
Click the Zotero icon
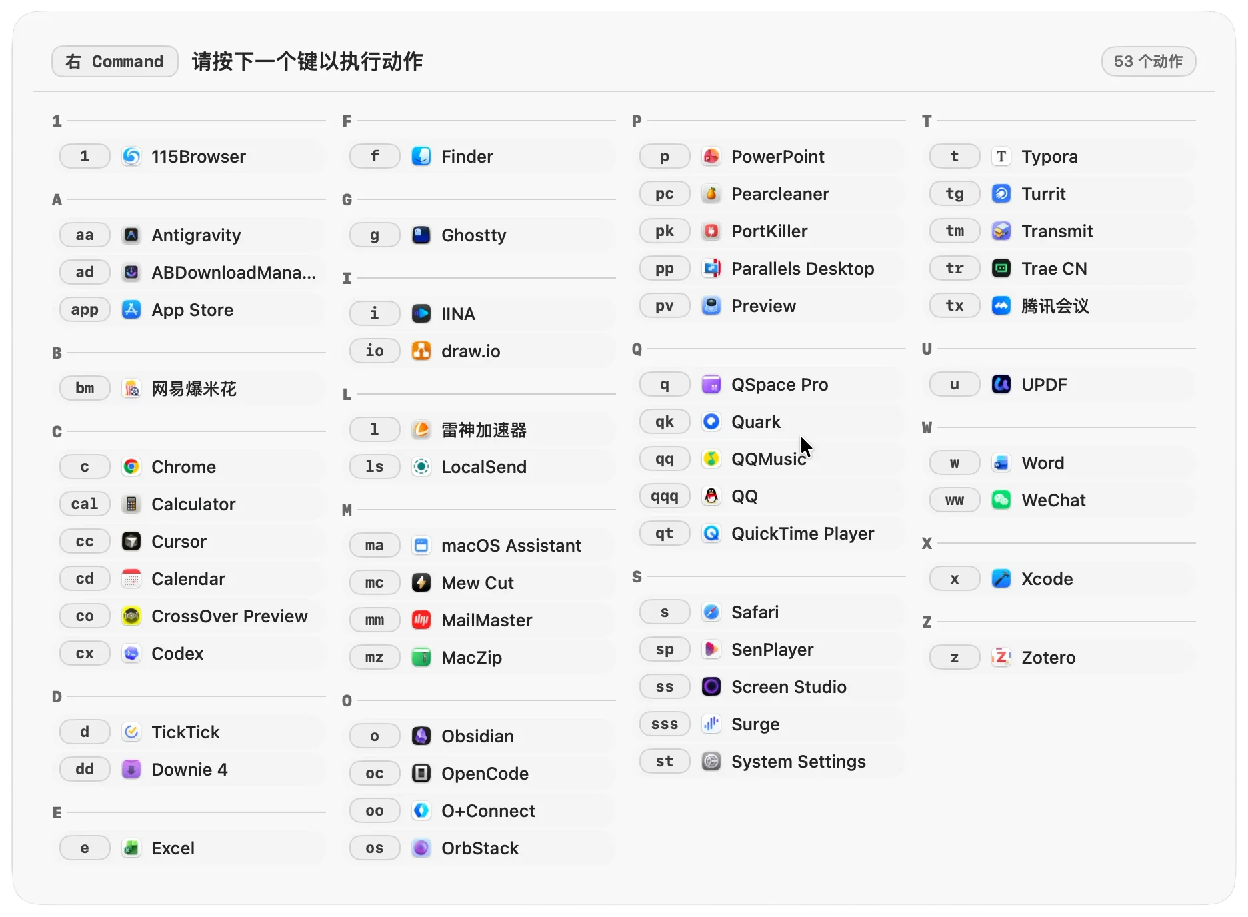click(1001, 658)
